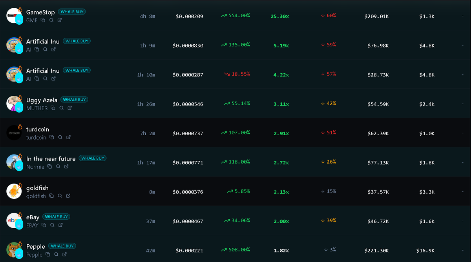Click GameStop's WHALE BUY badge
Viewport: 471px width, 262px height.
72,12
